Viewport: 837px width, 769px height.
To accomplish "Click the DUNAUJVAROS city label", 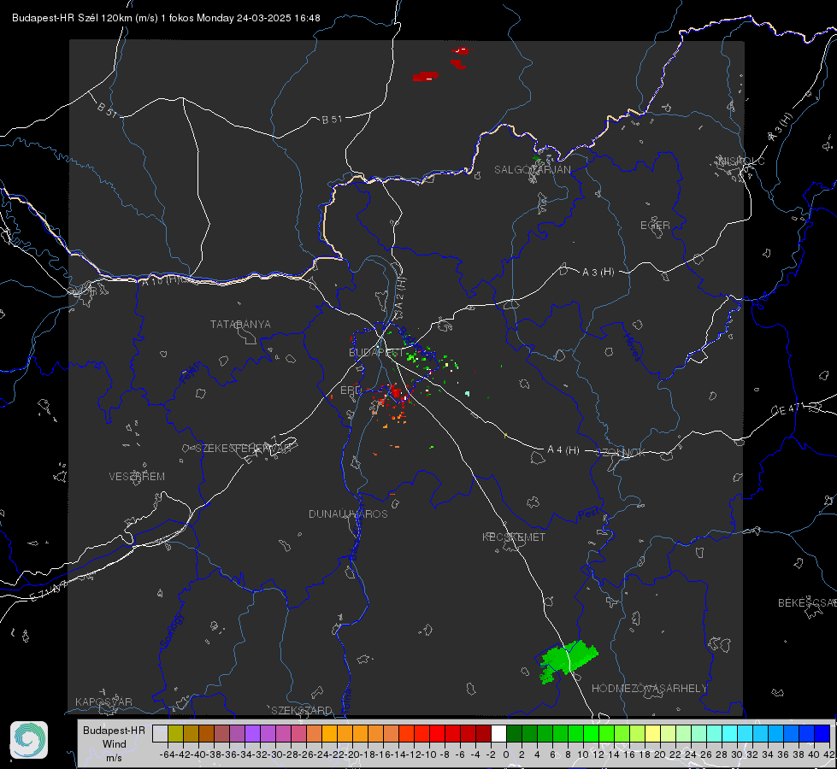I will click(348, 514).
